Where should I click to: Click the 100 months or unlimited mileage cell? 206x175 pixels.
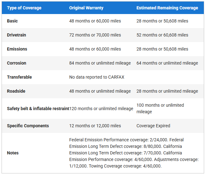tap(160, 108)
